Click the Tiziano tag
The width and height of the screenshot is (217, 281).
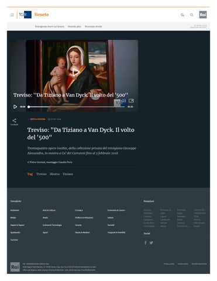[x=68, y=174]
